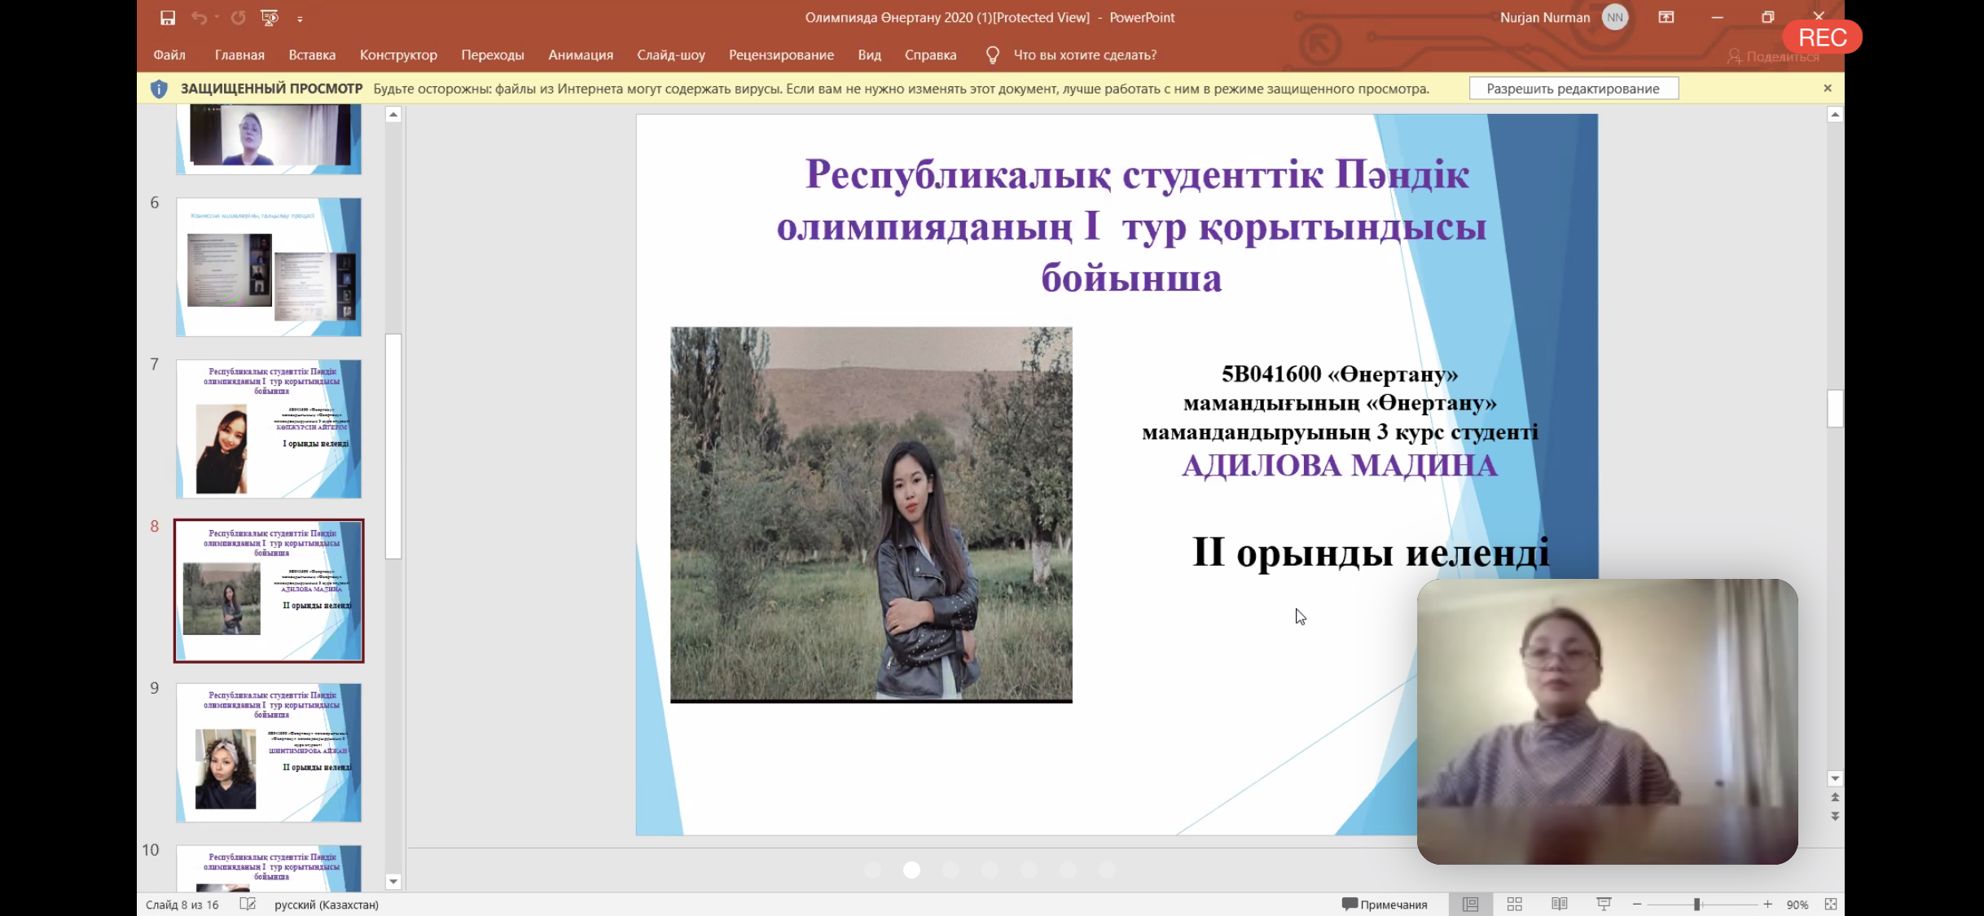
Task: Click thumbnail pane scroll up arrow
Action: 393,115
